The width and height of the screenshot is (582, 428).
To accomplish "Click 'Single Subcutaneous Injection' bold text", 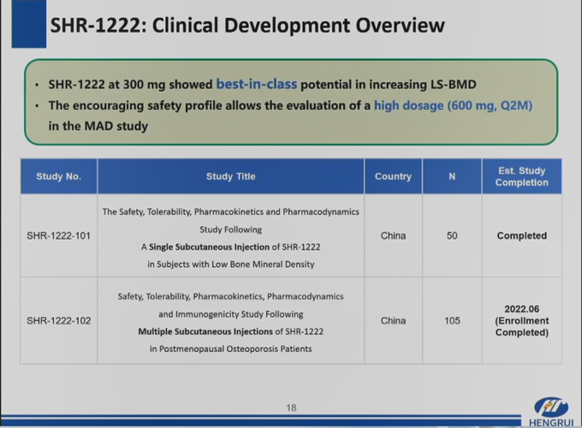I will point(209,247).
